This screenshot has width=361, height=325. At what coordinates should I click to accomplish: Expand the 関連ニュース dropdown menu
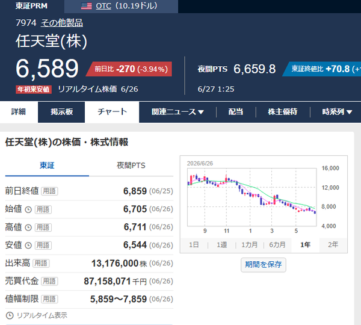[177, 112]
